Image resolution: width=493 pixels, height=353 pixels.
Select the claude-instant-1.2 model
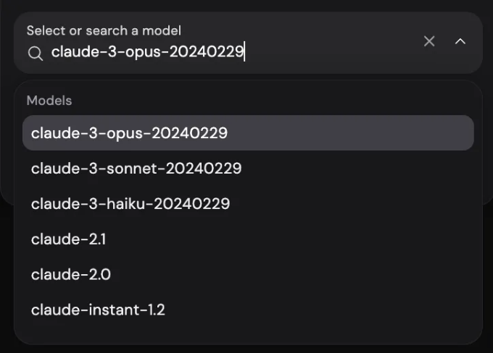click(x=248, y=310)
